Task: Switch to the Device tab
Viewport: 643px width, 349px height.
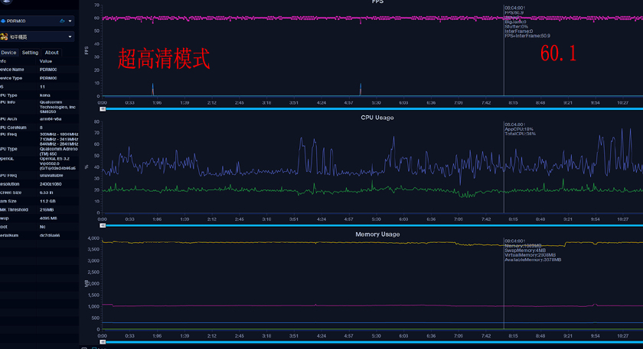Action: 8,53
